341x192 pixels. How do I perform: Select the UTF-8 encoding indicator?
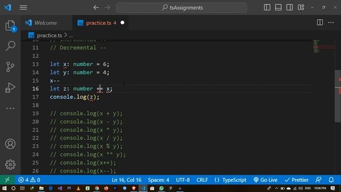pyautogui.click(x=183, y=180)
